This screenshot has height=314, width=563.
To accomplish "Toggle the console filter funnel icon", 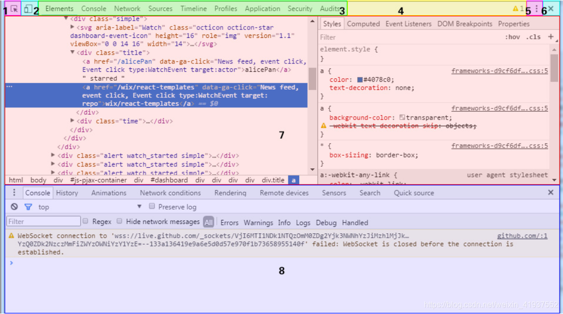I will click(x=28, y=207).
